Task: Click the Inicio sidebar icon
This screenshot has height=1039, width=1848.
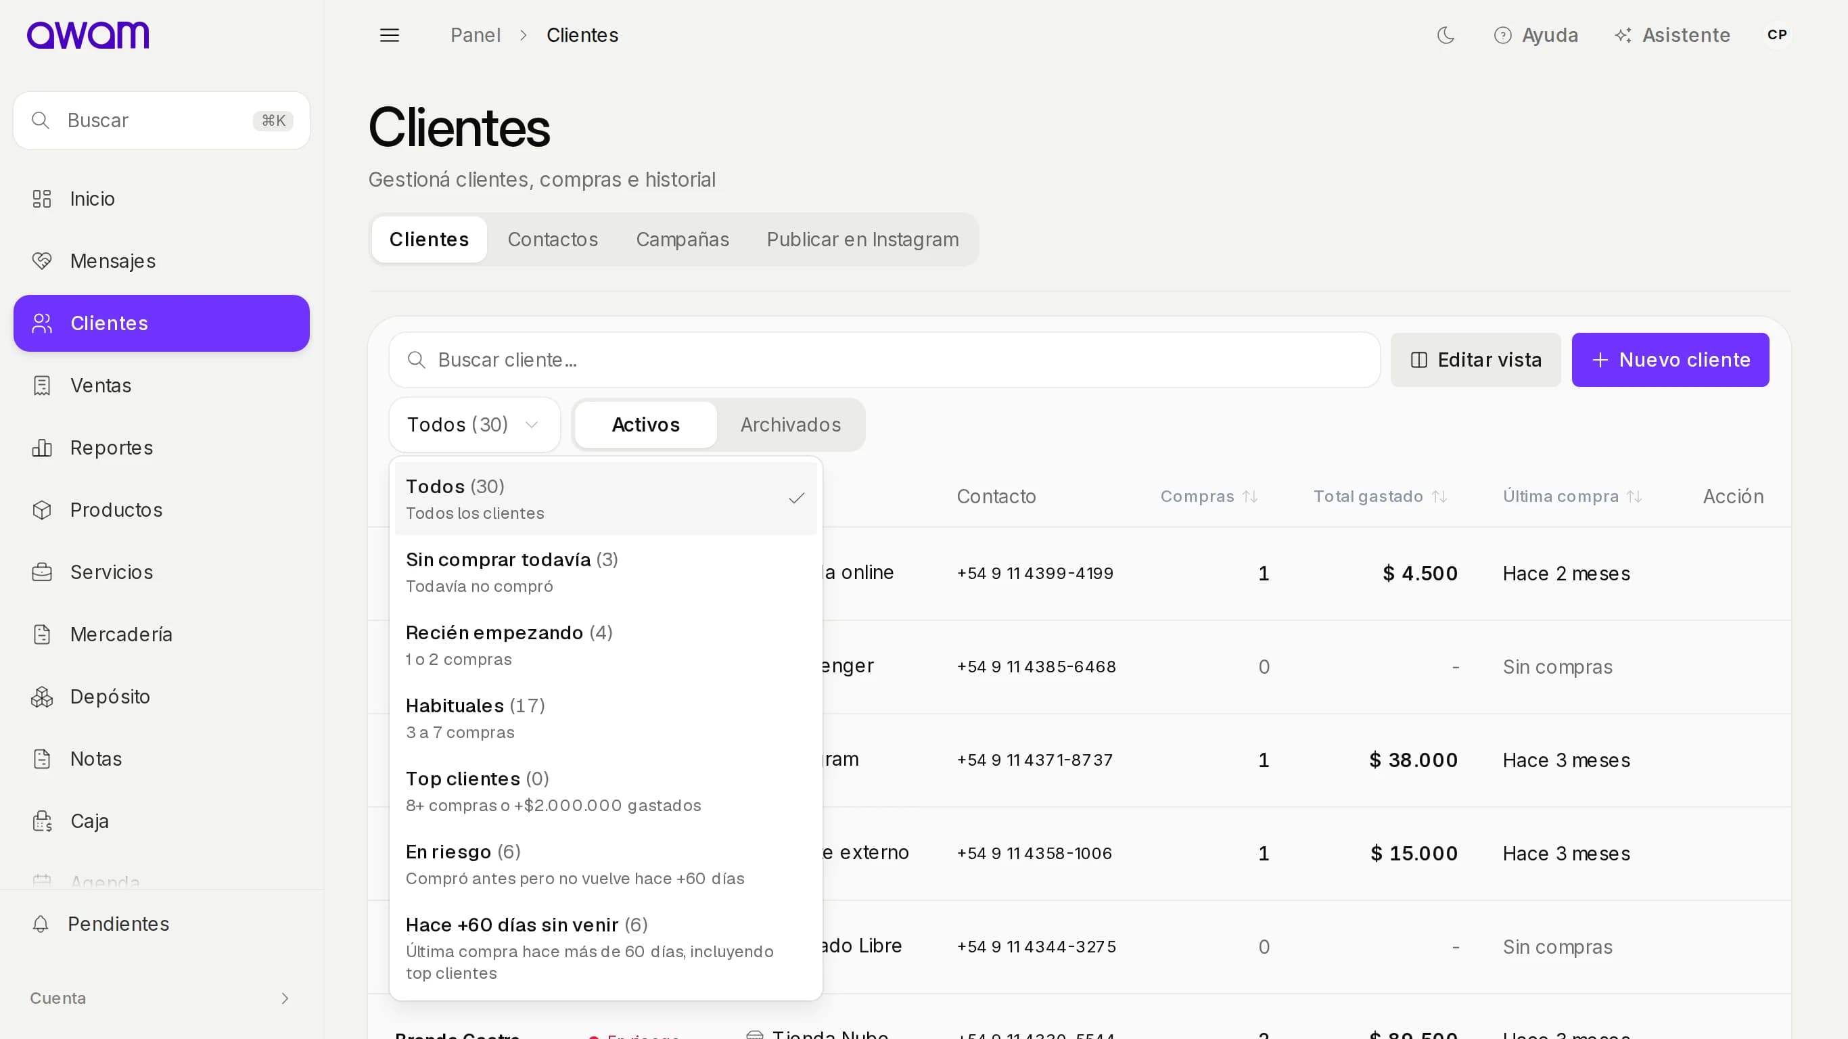Action: (x=42, y=199)
